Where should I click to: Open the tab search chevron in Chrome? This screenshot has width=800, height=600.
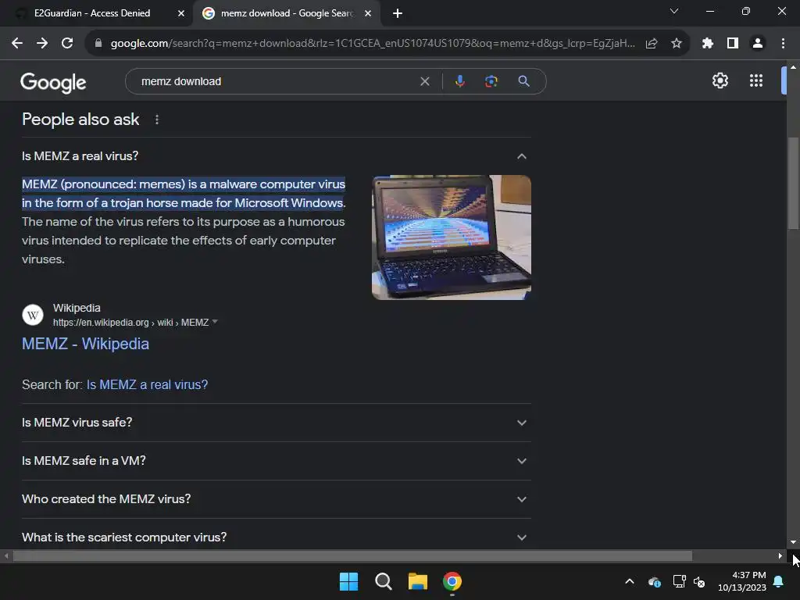click(x=674, y=11)
